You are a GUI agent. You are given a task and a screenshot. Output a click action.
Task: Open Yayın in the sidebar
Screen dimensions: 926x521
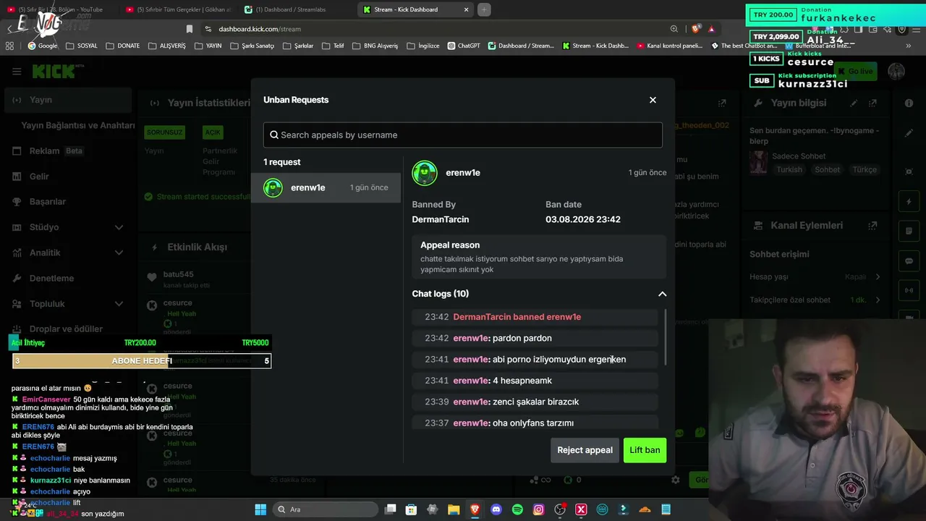(67, 100)
